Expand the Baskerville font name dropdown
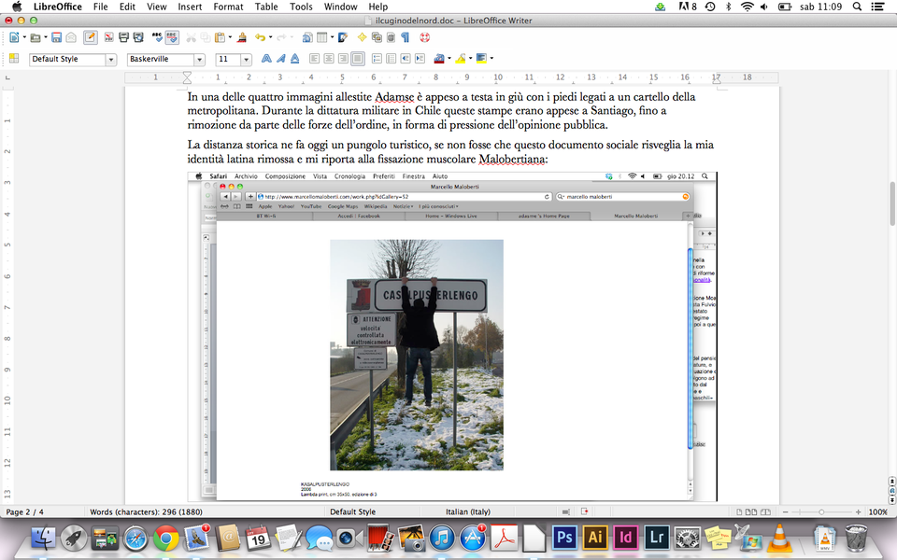 tap(199, 59)
